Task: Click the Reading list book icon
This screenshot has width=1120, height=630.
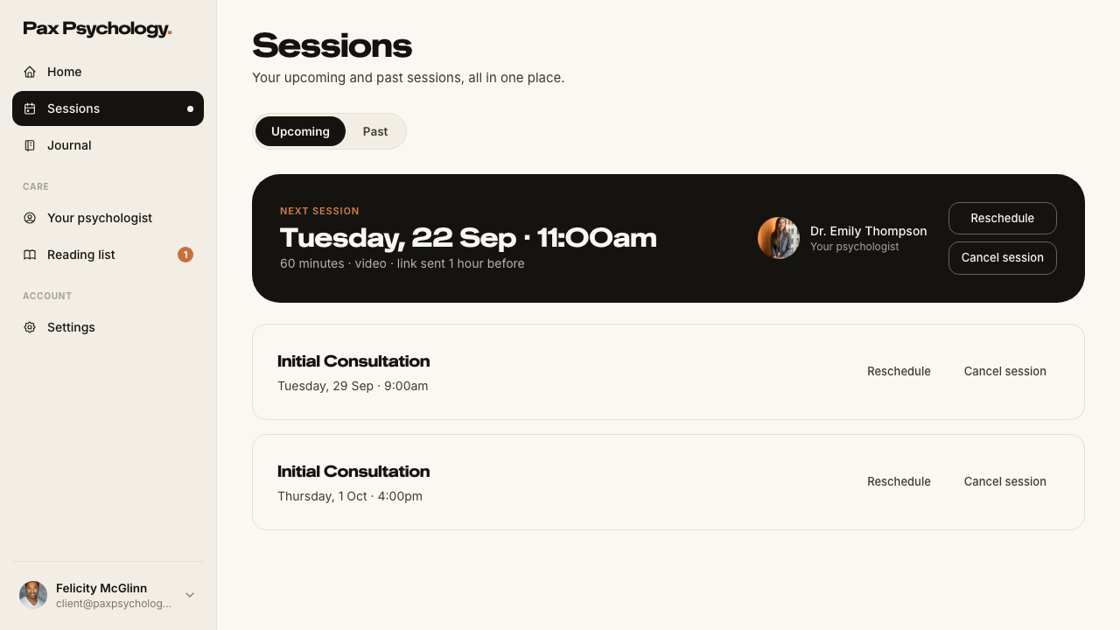Action: [x=30, y=255]
